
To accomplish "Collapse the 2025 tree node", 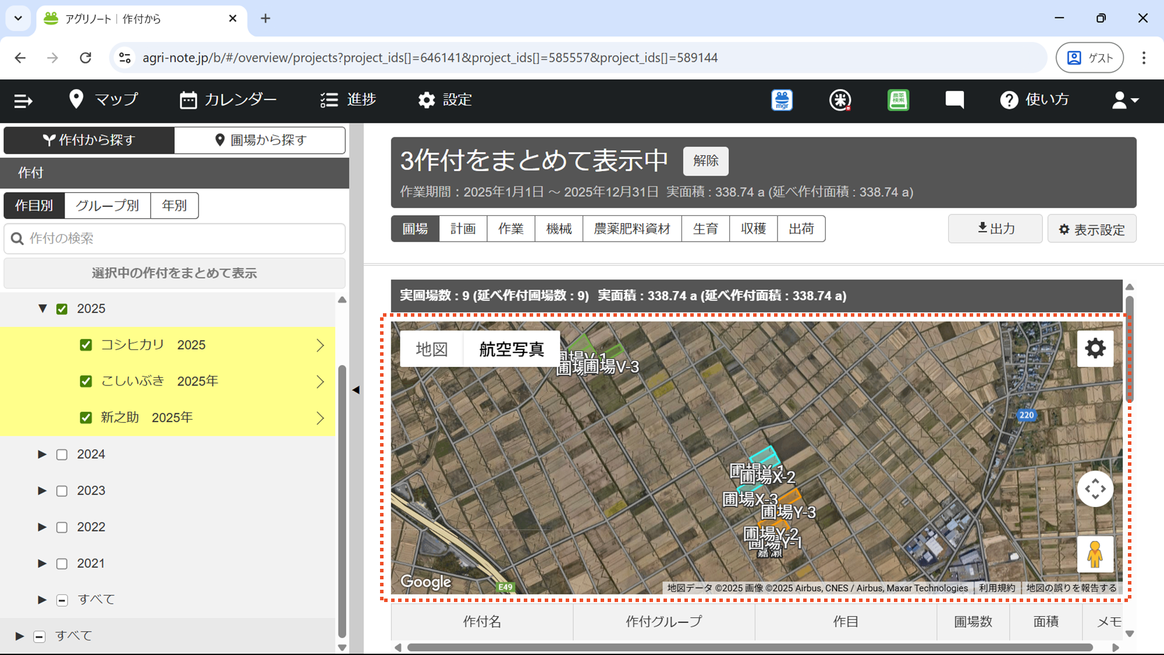I will coord(42,309).
